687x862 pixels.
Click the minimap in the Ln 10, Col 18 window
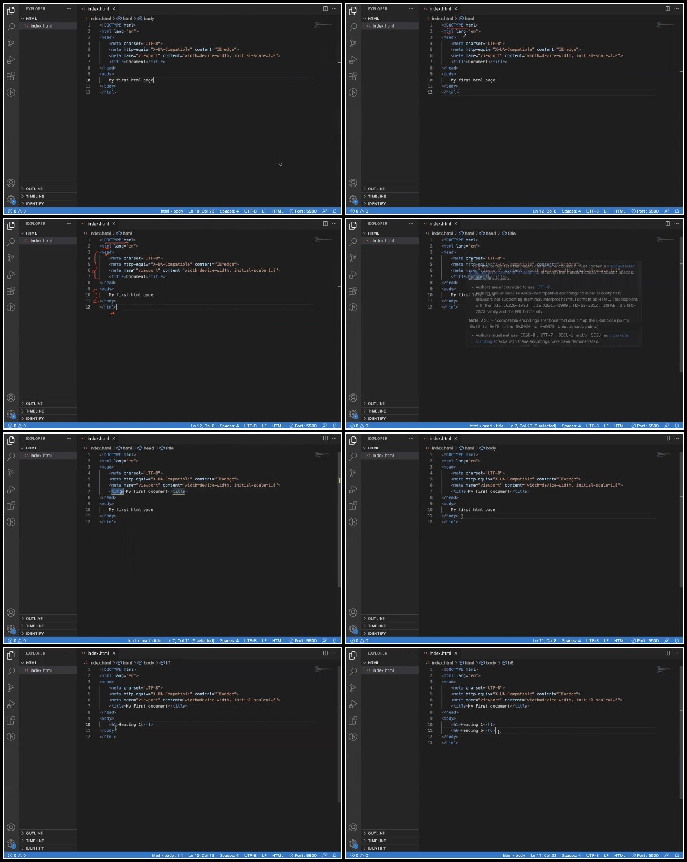point(323,669)
